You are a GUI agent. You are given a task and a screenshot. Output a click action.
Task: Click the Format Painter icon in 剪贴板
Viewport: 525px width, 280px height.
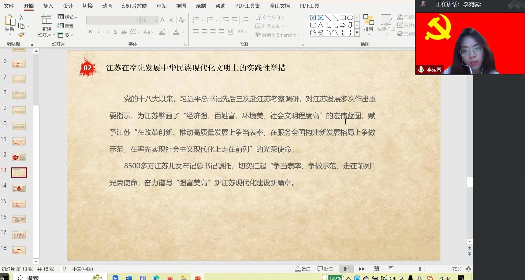[21, 35]
